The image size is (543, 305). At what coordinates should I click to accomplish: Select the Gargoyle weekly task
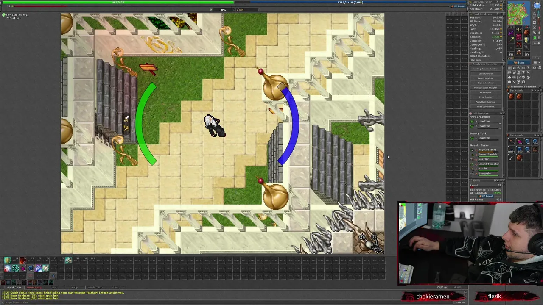coord(484,173)
